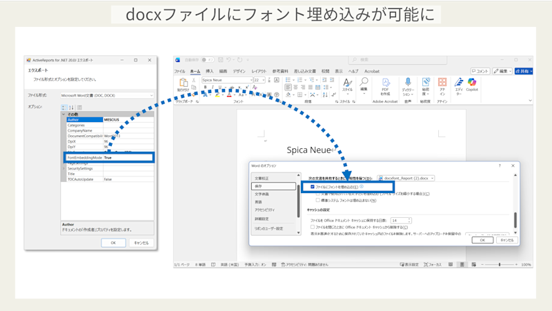Uncheck the embed fonts in file checkbox
The image size is (552, 311).
313,187
